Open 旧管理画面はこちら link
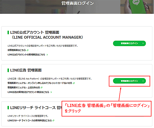 [x=17, y=50]
